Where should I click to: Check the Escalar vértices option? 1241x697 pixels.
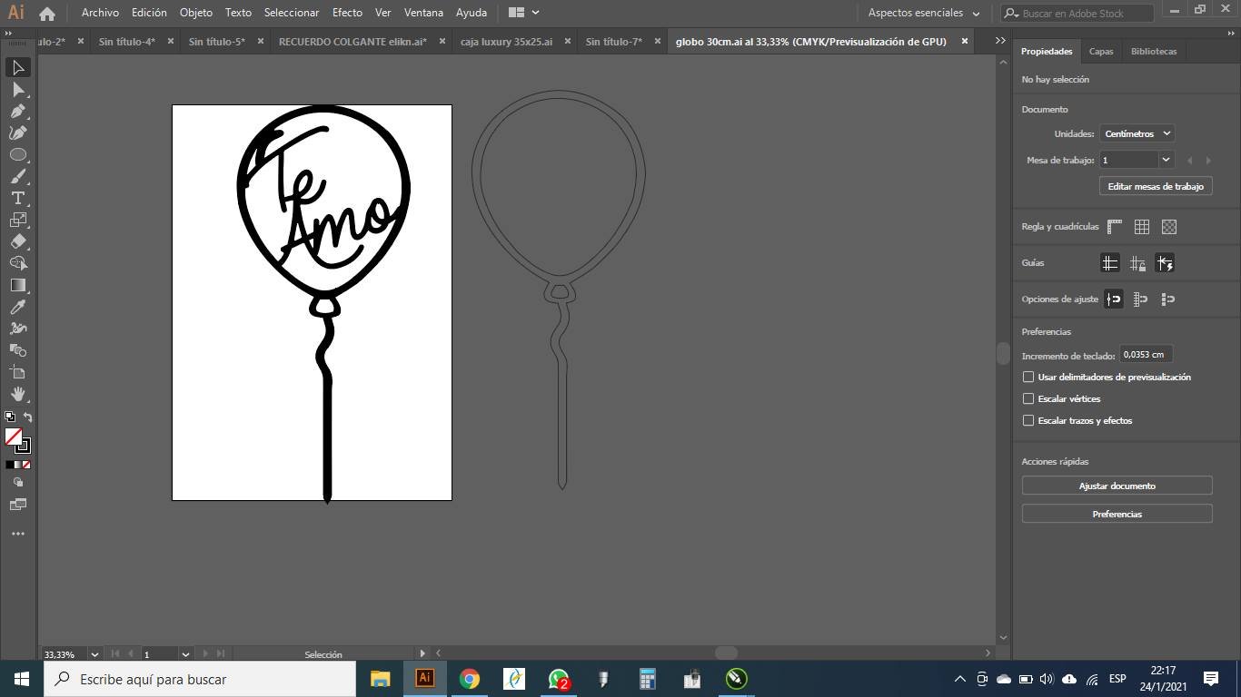tap(1028, 398)
